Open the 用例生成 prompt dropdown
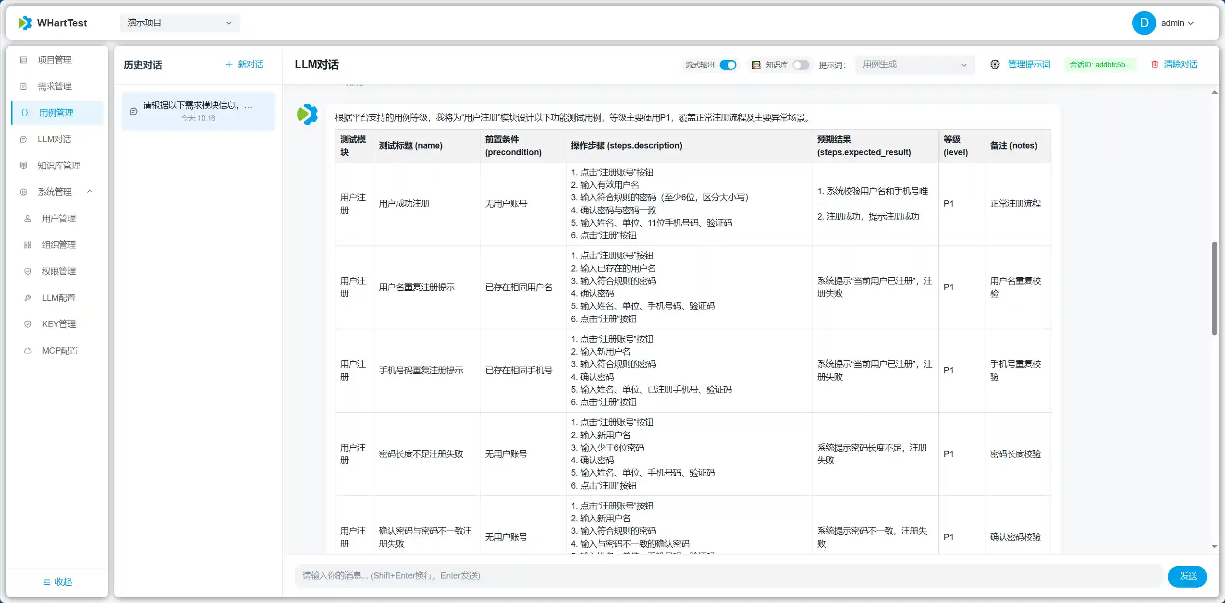The image size is (1225, 603). [x=914, y=65]
